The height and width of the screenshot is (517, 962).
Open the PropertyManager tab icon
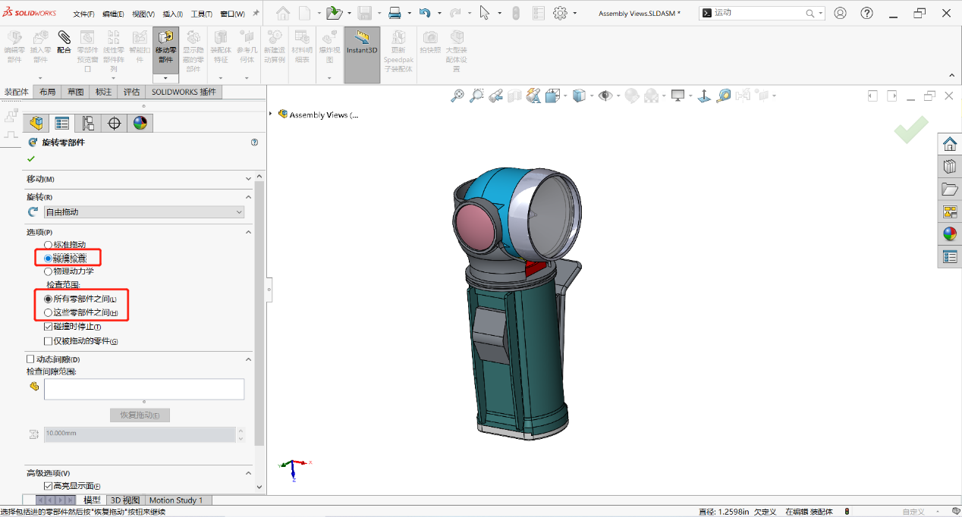62,123
